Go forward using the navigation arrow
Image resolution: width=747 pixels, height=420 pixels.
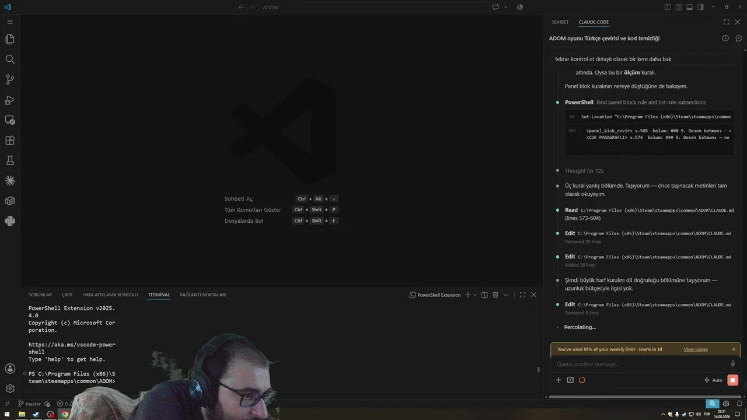tap(253, 7)
